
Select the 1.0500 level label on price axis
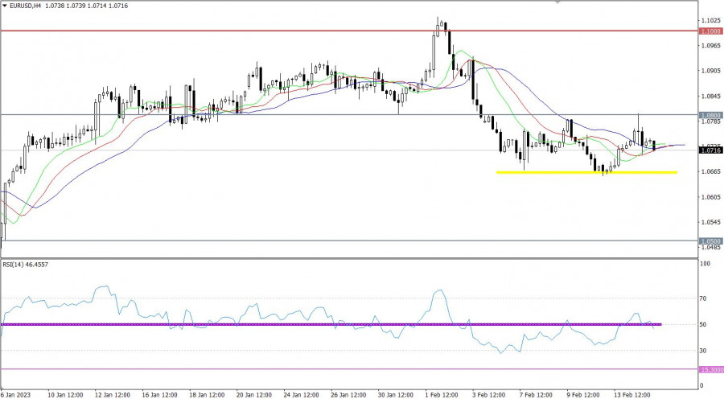(x=710, y=241)
